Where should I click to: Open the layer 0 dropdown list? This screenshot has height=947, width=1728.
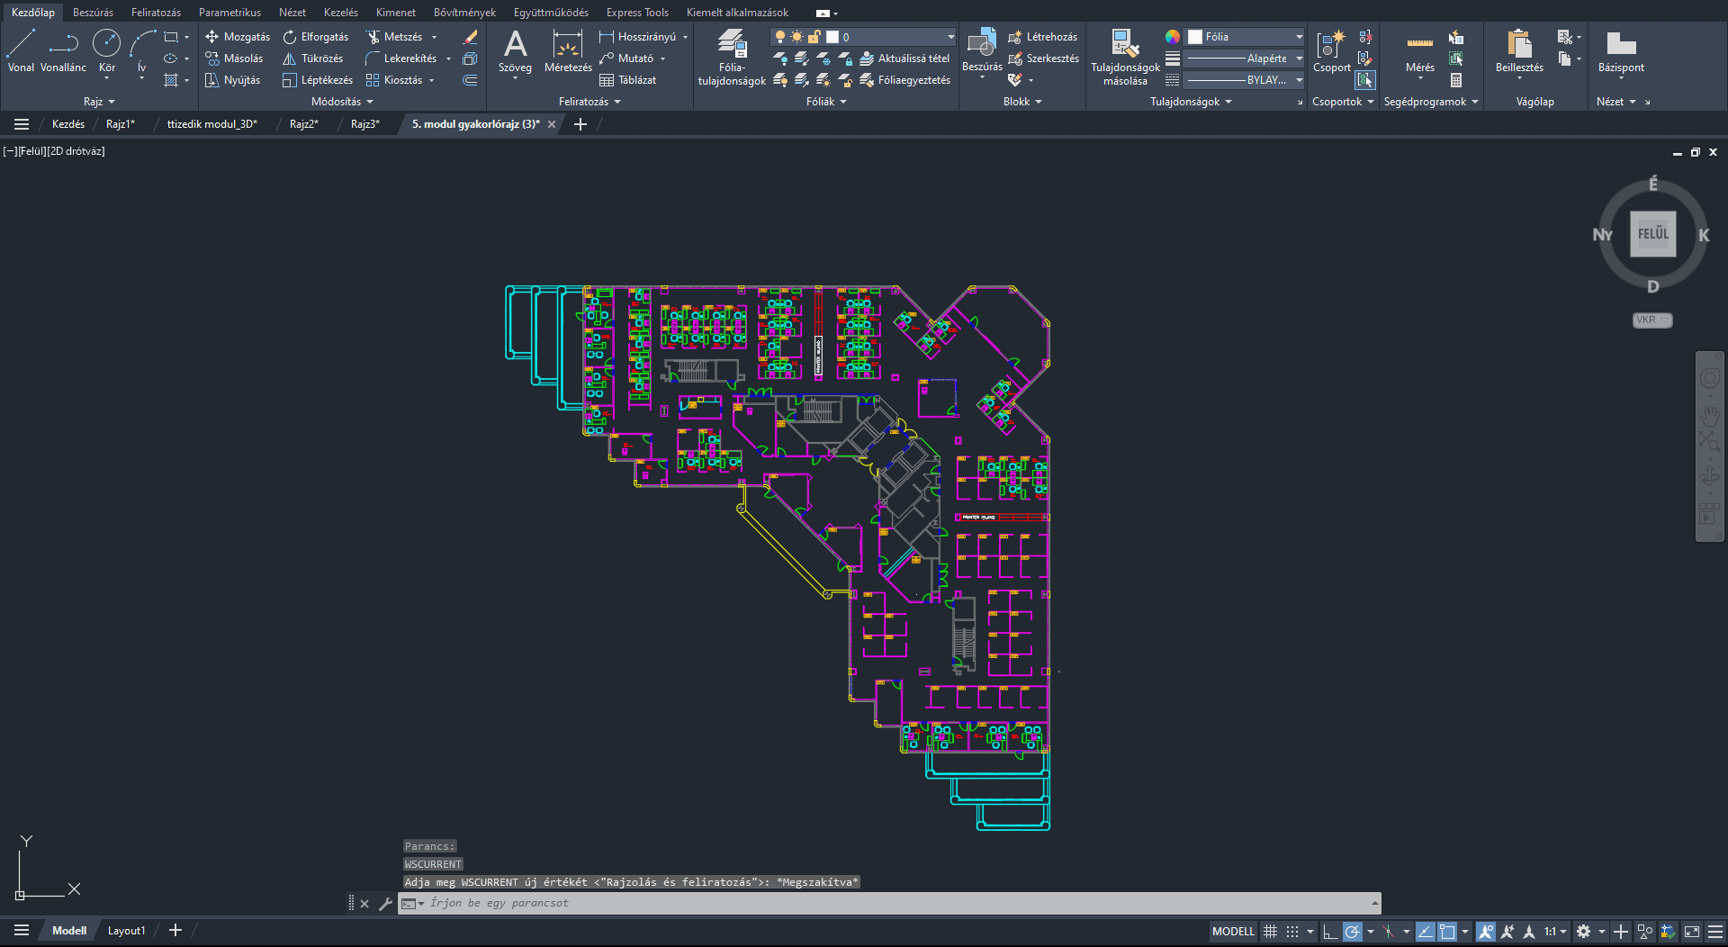coord(950,37)
